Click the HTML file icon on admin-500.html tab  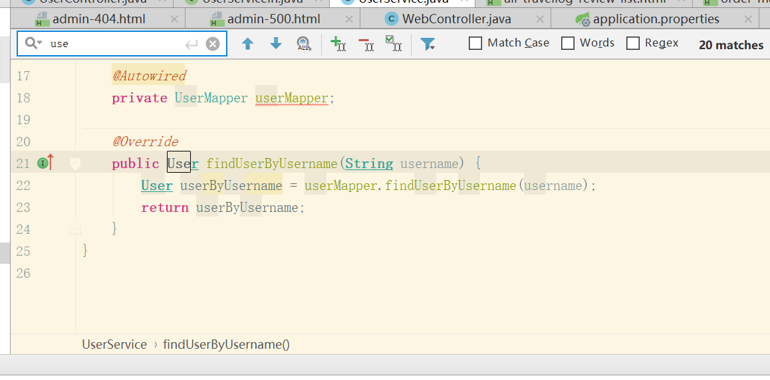[217, 20]
